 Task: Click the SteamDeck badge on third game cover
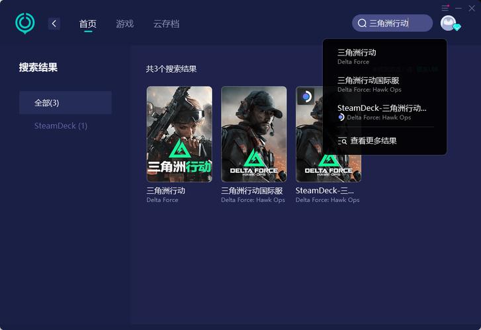[306, 96]
